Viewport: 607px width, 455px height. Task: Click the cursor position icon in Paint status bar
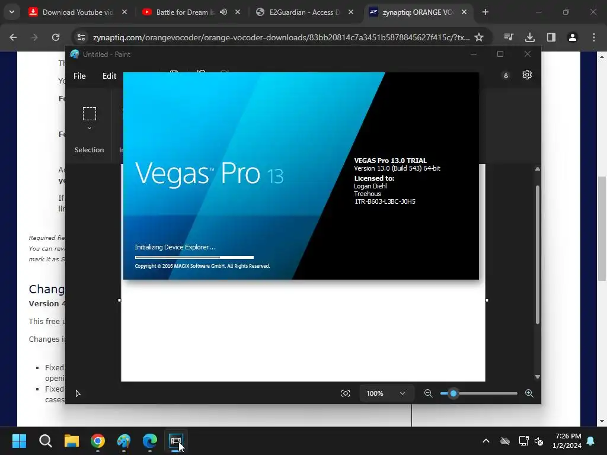pos(78,393)
